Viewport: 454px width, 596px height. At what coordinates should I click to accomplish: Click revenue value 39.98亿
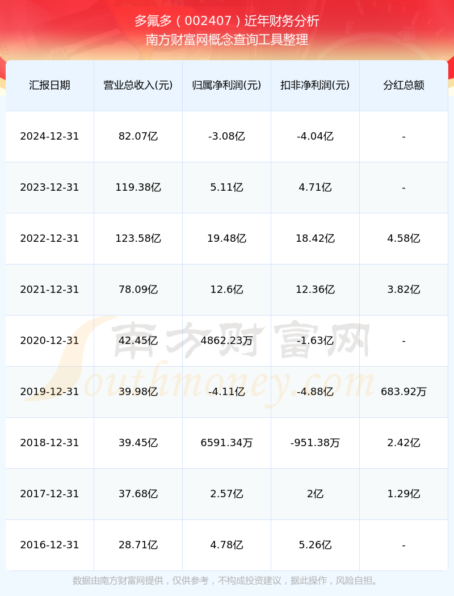click(138, 392)
